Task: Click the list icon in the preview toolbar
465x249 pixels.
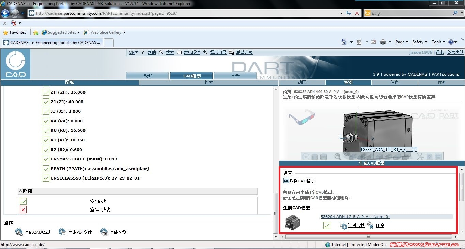Action: pyautogui.click(x=438, y=156)
